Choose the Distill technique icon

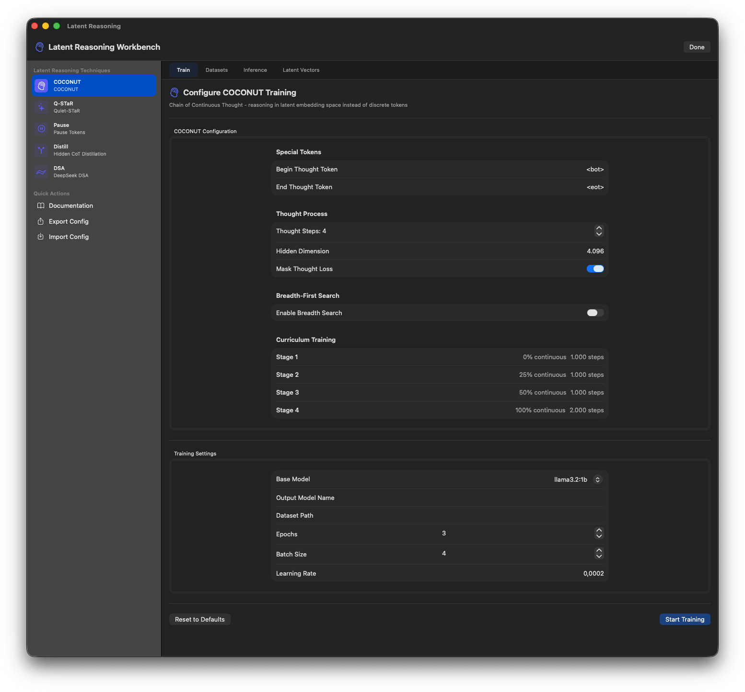tap(42, 150)
